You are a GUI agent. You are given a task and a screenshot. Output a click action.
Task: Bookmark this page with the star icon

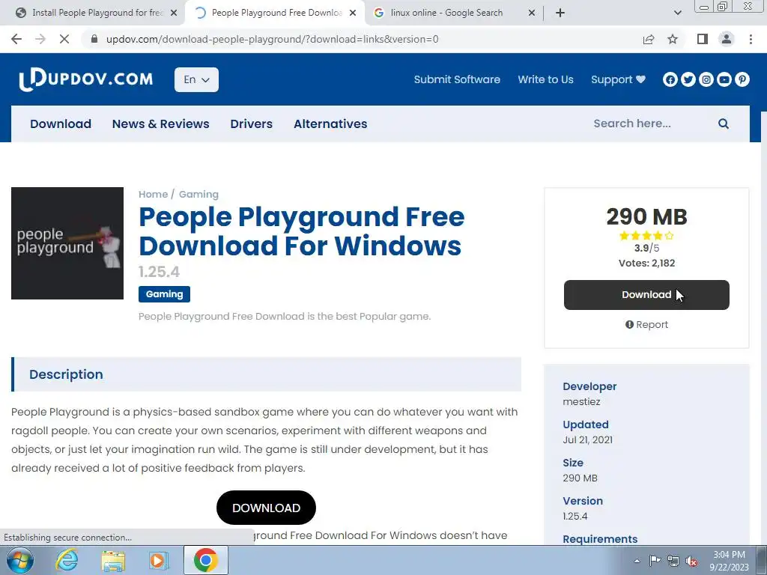pyautogui.click(x=673, y=39)
